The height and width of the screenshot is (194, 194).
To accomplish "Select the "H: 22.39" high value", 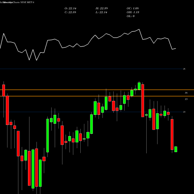I will (102, 9).
